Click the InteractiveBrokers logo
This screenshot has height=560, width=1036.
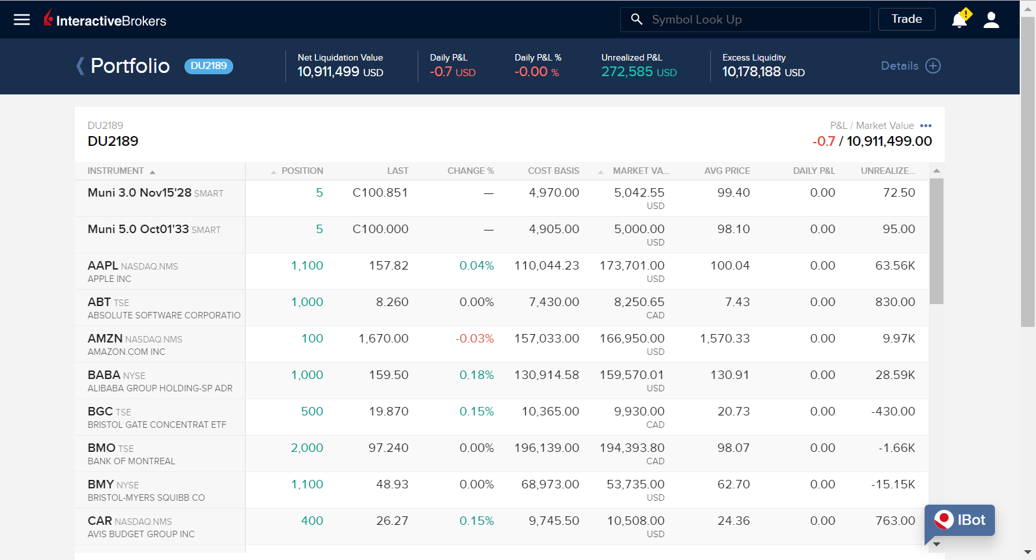[105, 20]
